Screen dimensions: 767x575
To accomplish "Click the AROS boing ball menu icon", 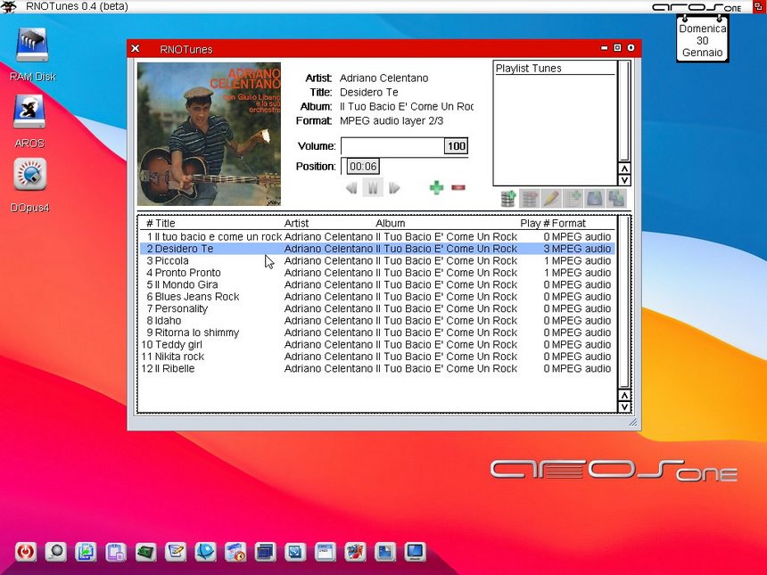I will 9,6.
